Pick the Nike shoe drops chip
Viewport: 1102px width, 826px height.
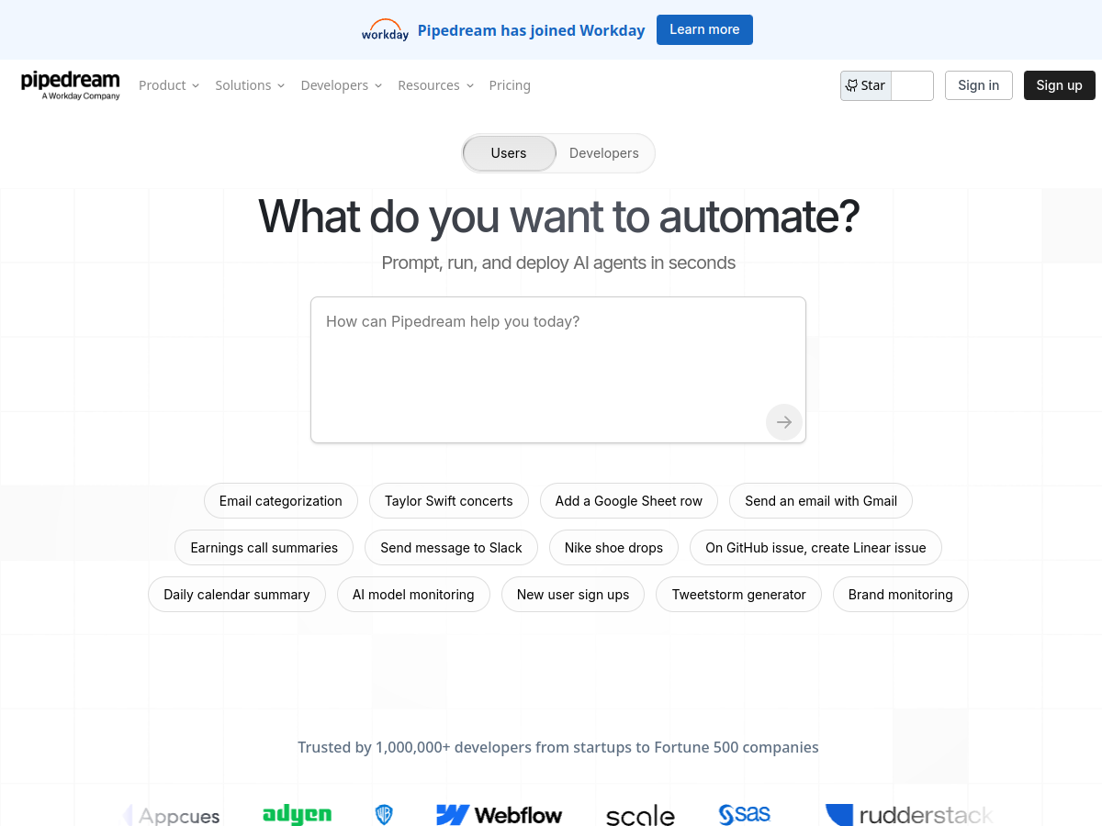pos(613,548)
